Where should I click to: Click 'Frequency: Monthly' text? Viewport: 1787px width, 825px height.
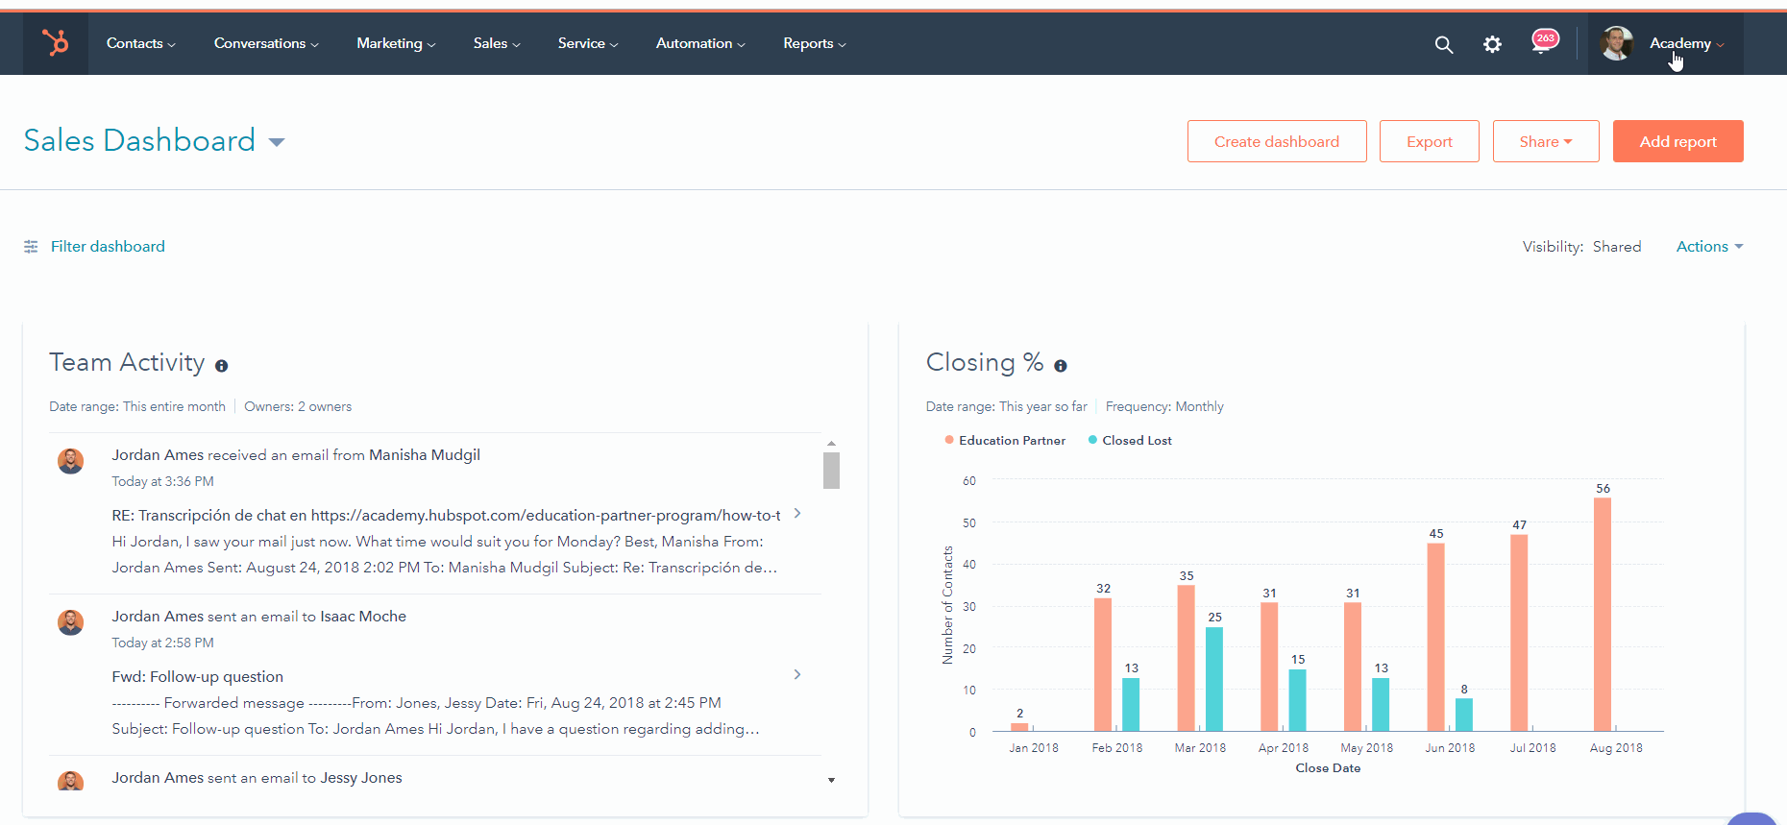pos(1164,406)
